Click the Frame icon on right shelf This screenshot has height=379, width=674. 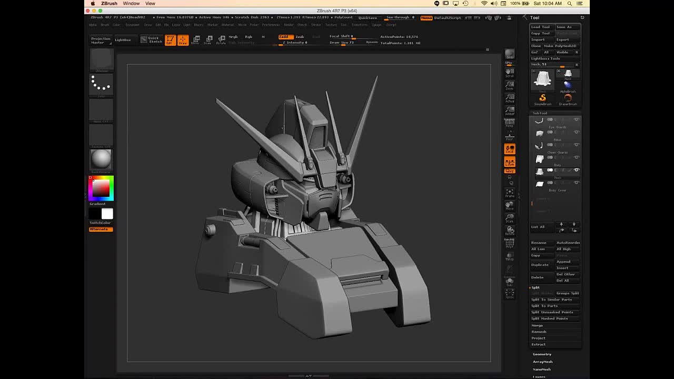point(509,193)
